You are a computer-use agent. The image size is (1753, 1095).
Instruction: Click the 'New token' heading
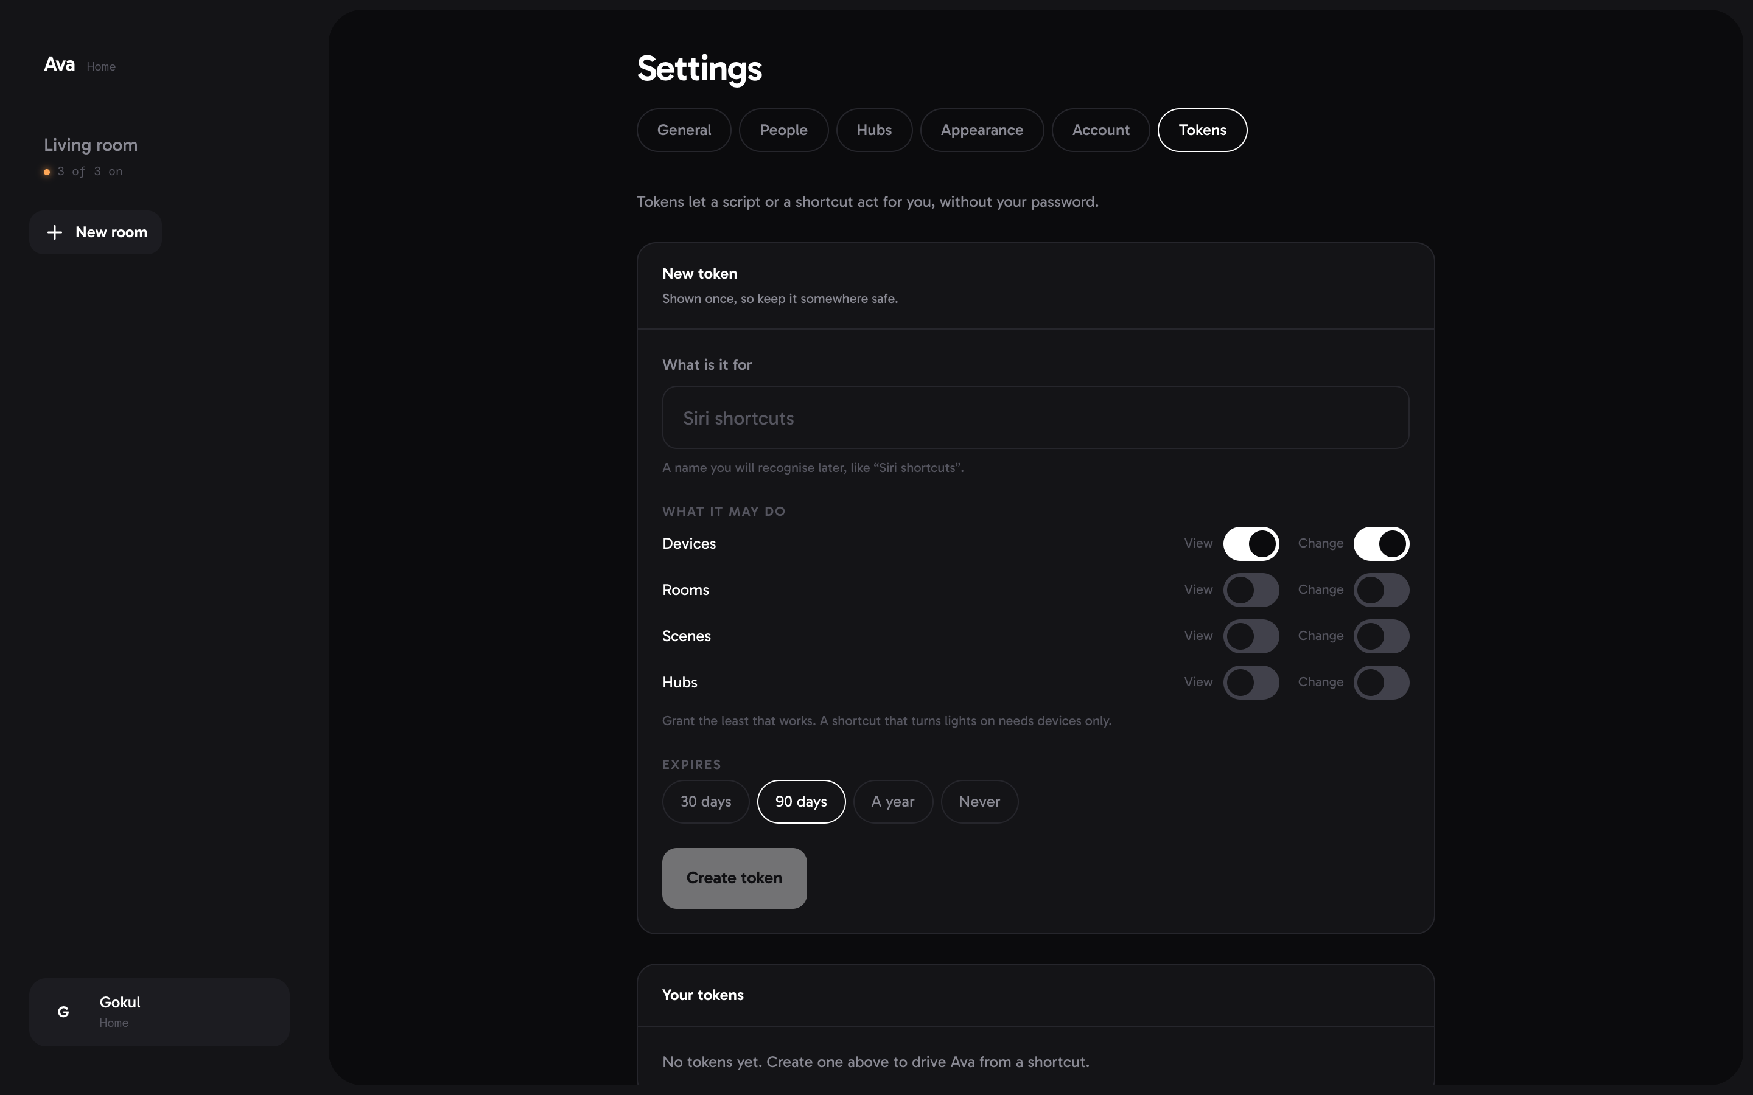pyautogui.click(x=700, y=274)
